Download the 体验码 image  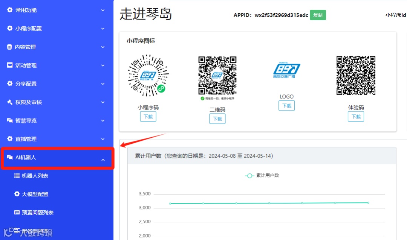pos(356,116)
